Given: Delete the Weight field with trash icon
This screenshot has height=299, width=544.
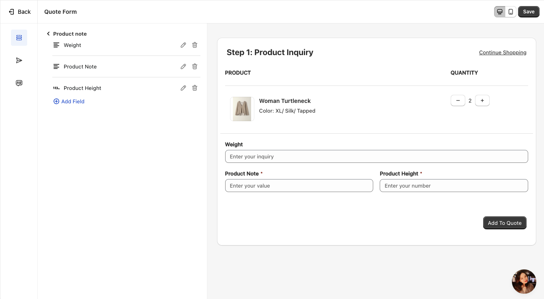Looking at the screenshot, I should point(195,45).
